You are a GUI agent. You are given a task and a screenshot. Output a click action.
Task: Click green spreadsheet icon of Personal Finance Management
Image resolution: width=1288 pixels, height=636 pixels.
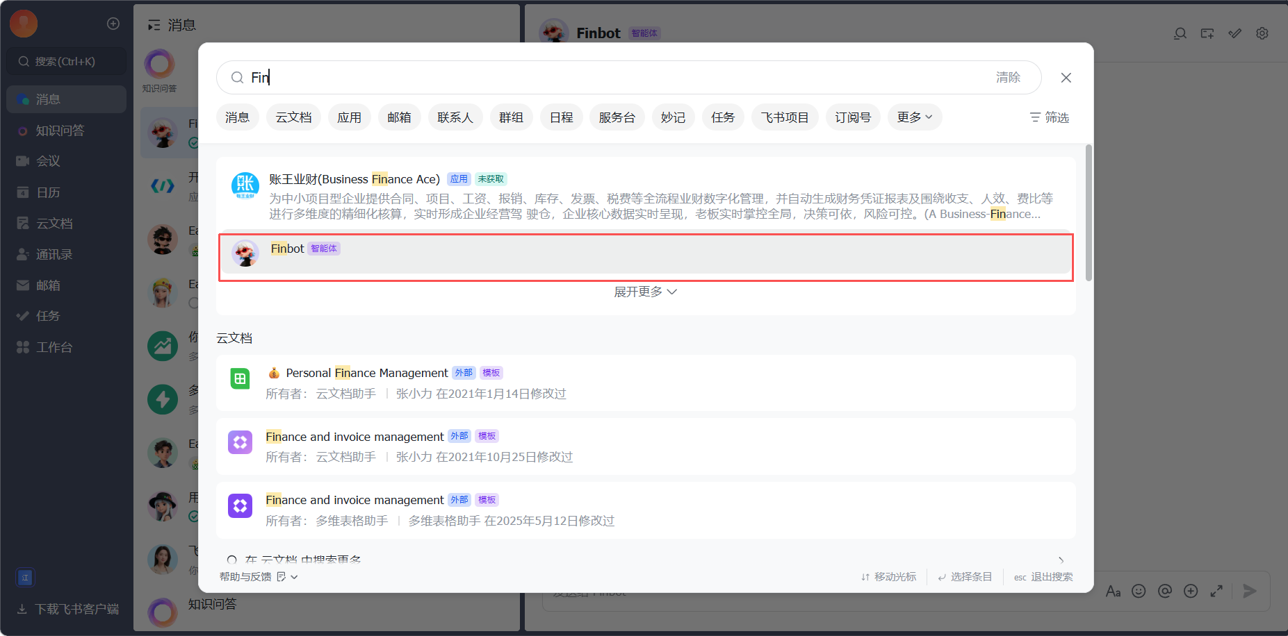[x=241, y=378]
